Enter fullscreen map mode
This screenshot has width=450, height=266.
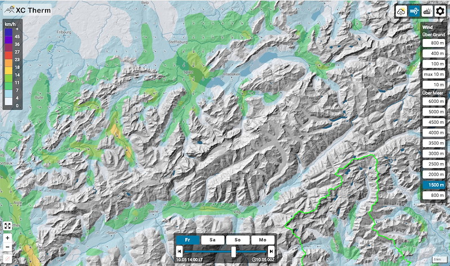point(7,226)
